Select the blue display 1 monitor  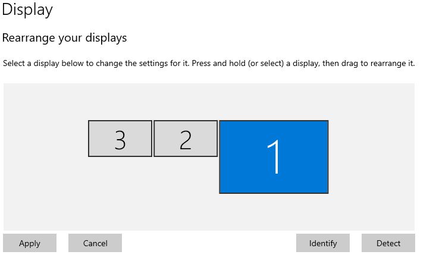pyautogui.click(x=274, y=157)
